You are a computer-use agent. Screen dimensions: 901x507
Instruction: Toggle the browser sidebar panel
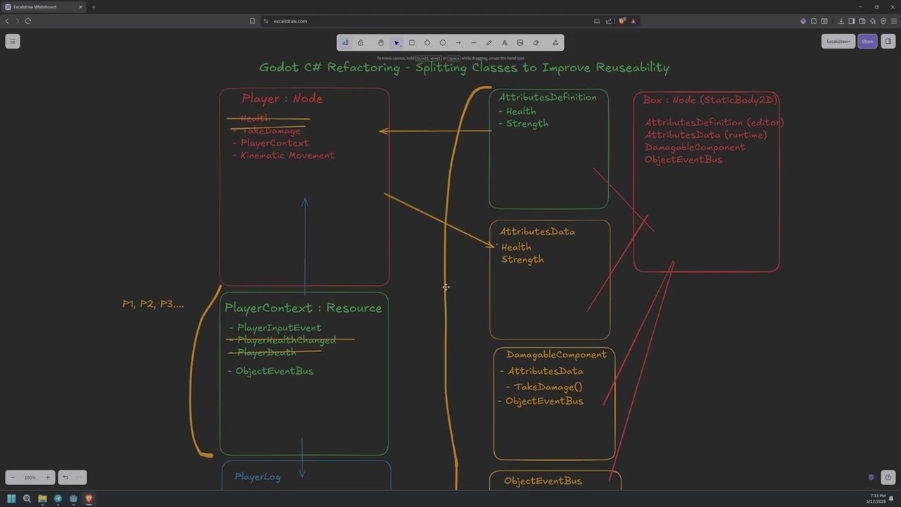[852, 21]
